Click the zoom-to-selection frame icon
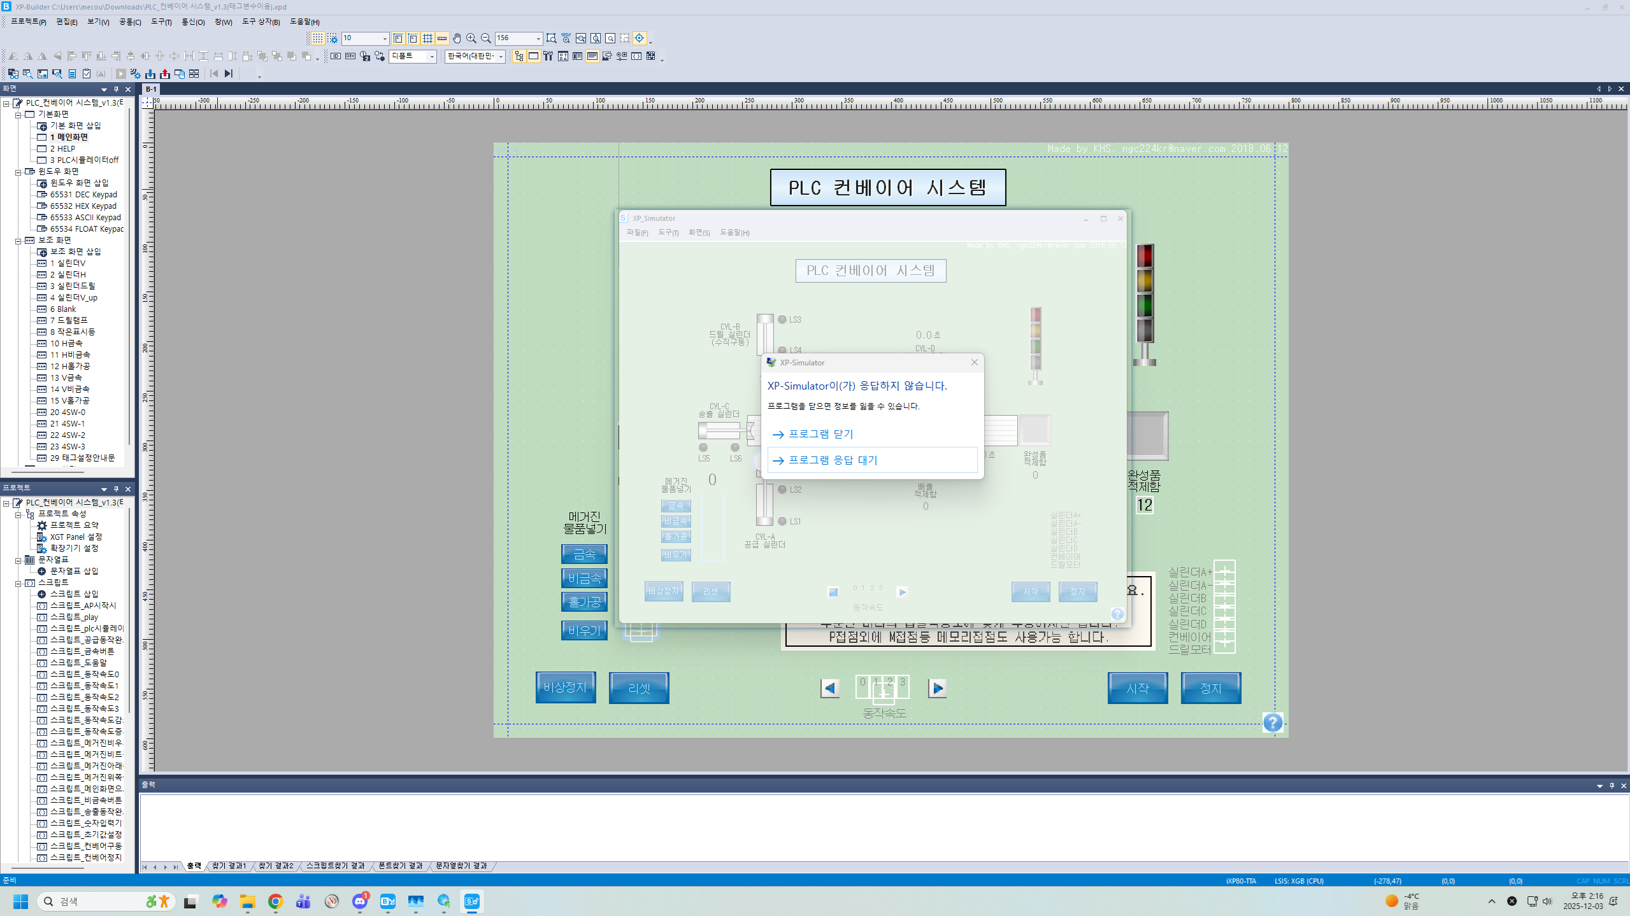 click(552, 38)
